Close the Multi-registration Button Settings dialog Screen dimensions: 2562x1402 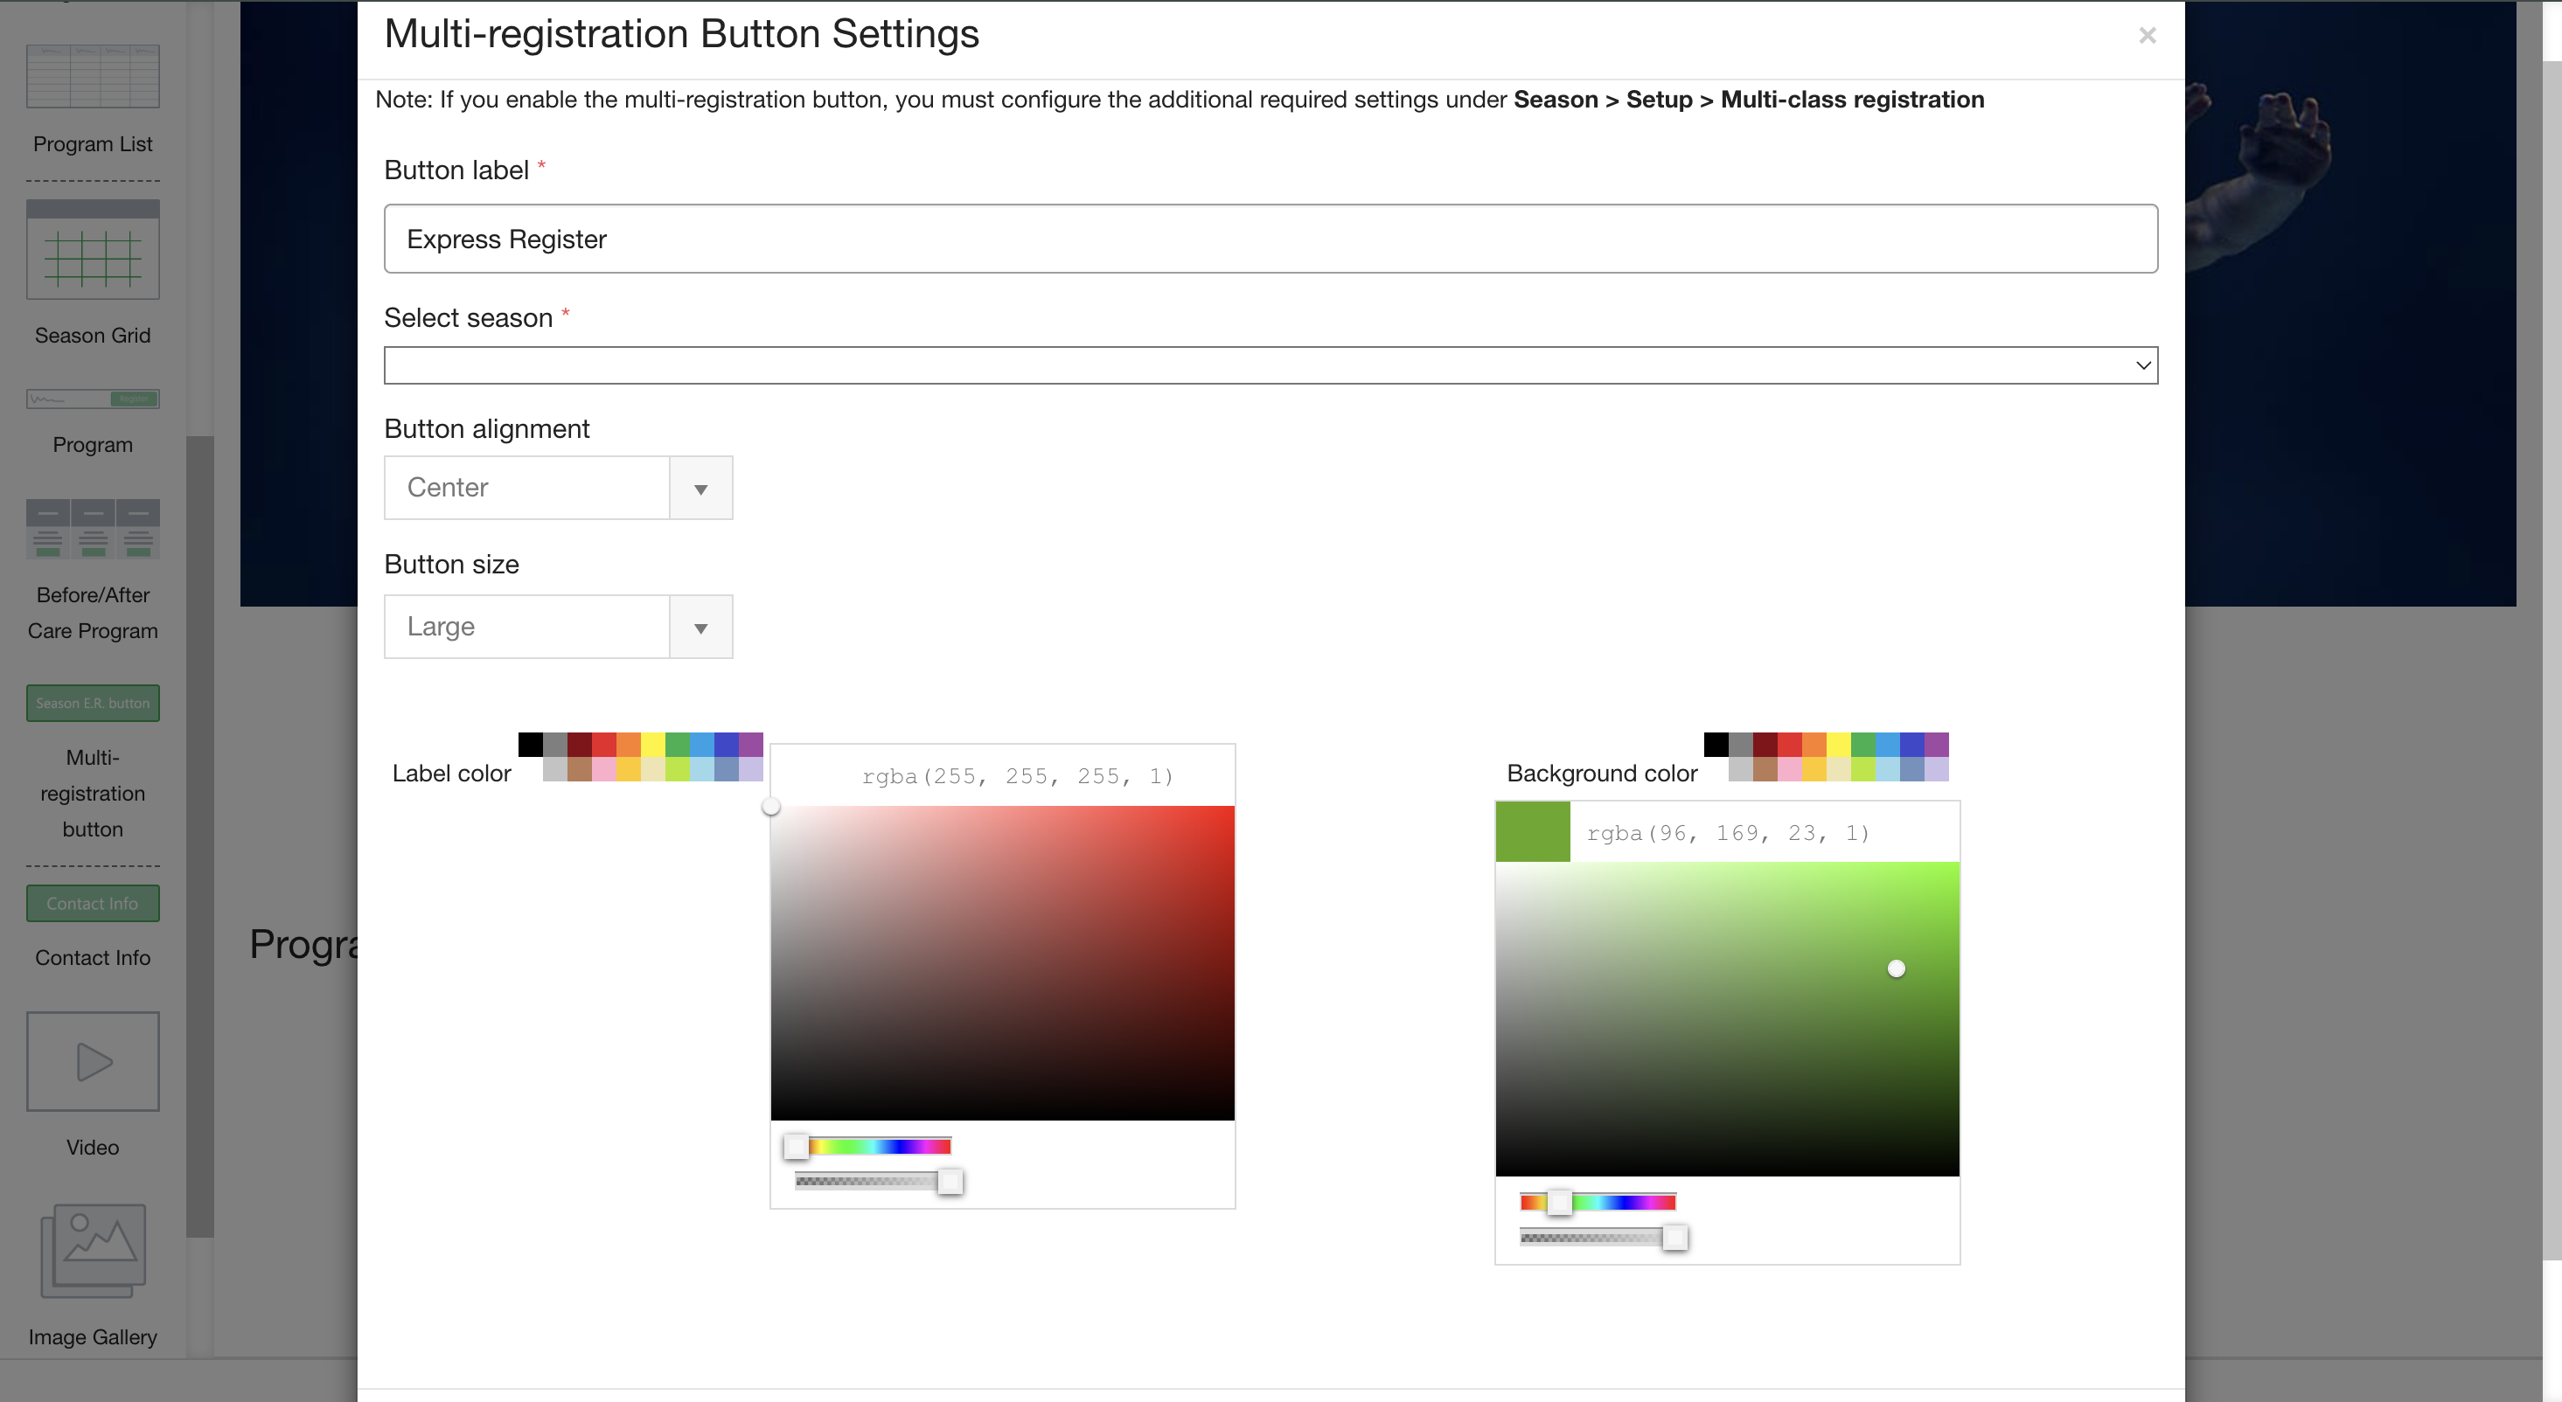pos(2148,36)
